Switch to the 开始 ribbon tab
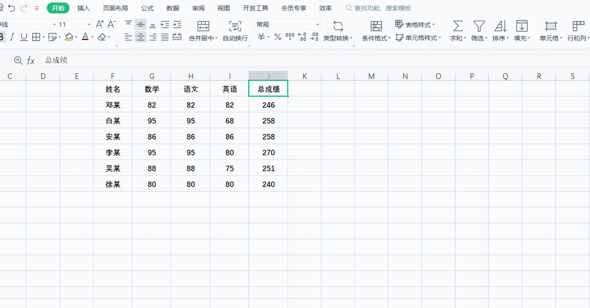The width and height of the screenshot is (590, 308). (58, 8)
